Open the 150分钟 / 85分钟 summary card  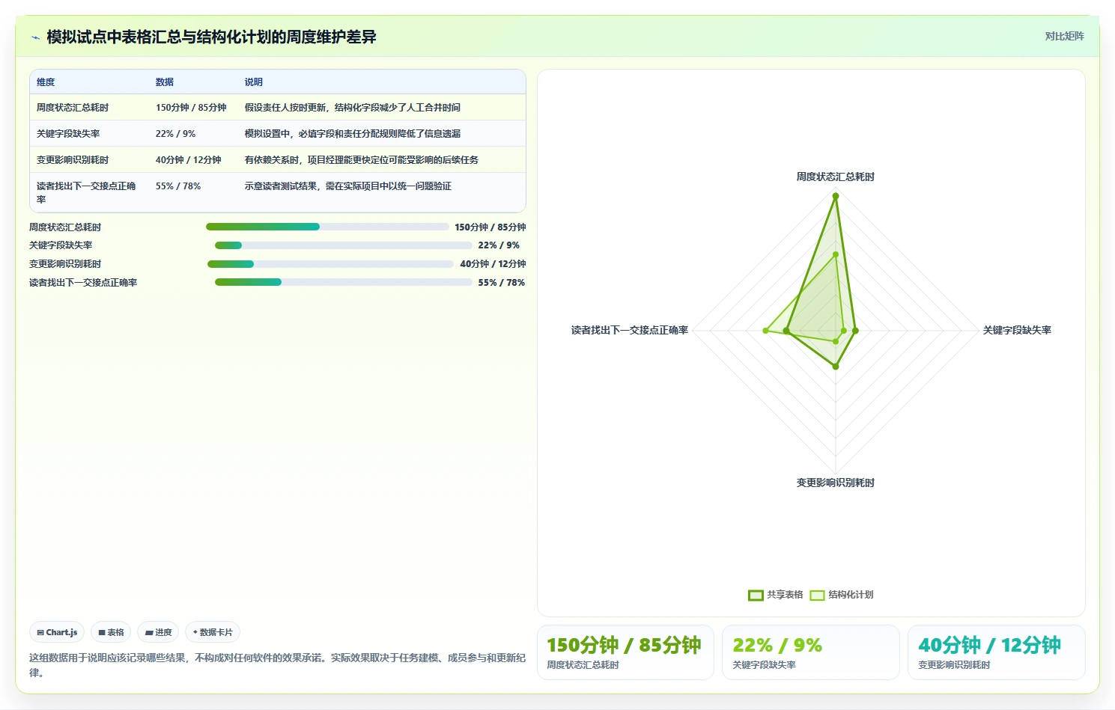(625, 652)
